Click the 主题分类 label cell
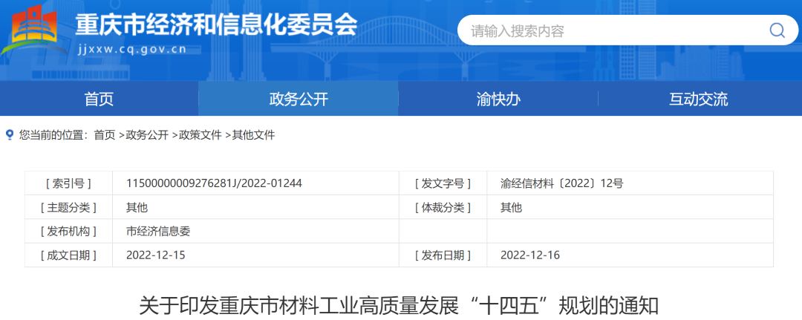 click(68, 208)
